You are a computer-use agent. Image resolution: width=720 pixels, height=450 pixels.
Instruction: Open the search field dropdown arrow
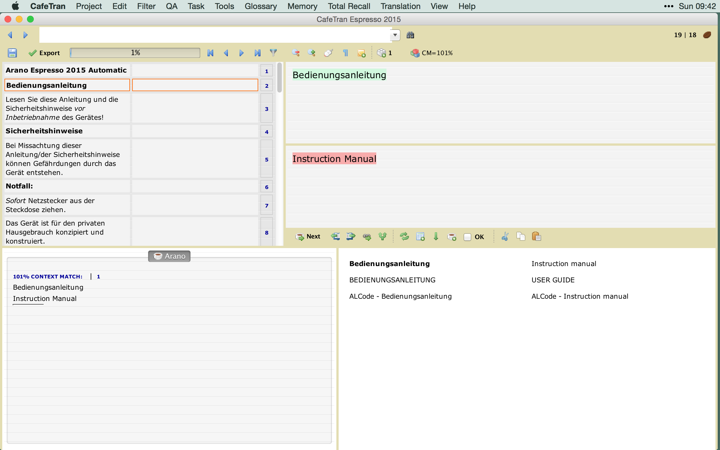tap(395, 35)
